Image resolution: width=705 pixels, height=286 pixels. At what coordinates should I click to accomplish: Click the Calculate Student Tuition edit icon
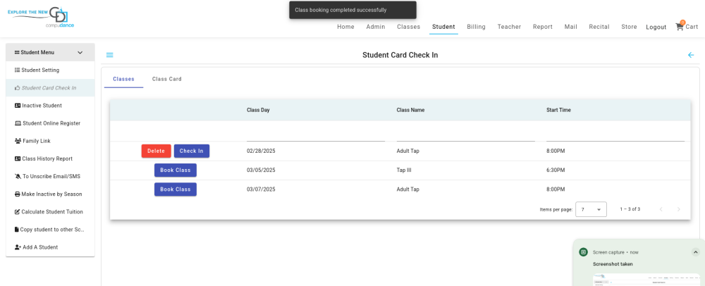pyautogui.click(x=17, y=212)
